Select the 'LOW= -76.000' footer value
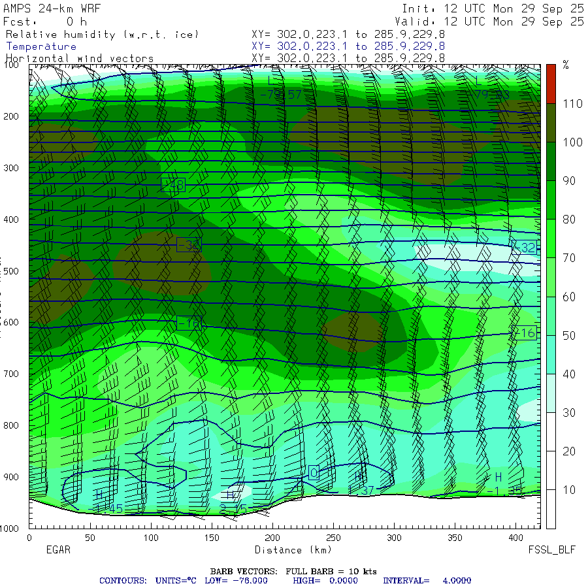This screenshot has height=588, width=588. (237, 581)
